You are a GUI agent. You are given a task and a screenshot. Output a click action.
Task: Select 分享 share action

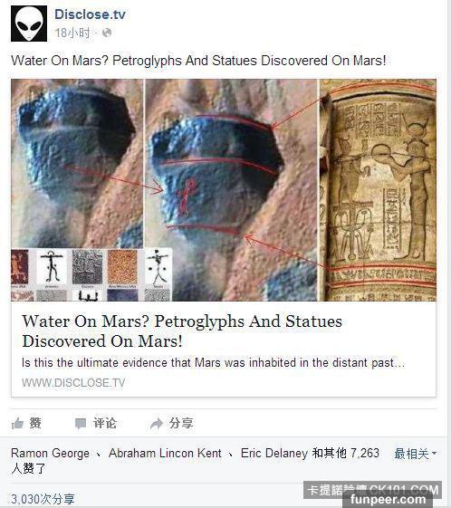click(181, 423)
